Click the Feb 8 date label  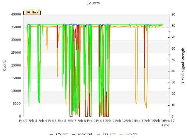[x=82, y=121]
